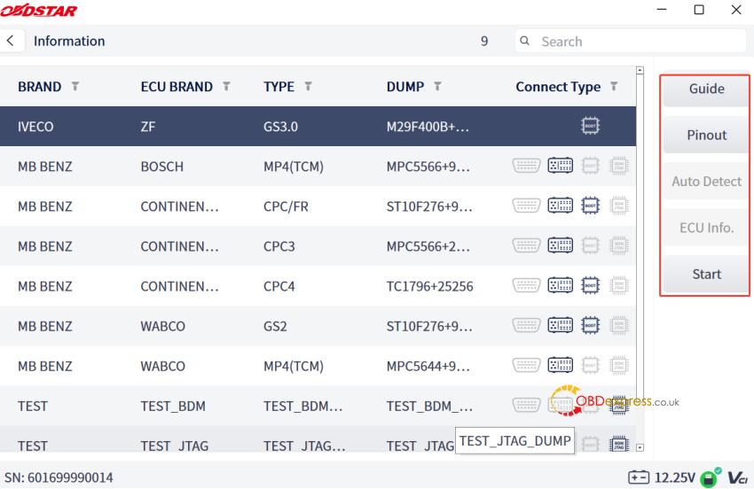Screen dimensions: 754x489
Task: Select the MPC5566+2… dump cell
Action: [428, 246]
